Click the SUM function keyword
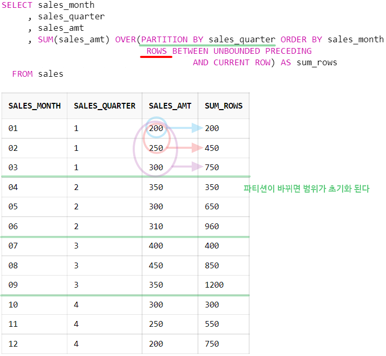The width and height of the screenshot is (386, 356). [45, 39]
